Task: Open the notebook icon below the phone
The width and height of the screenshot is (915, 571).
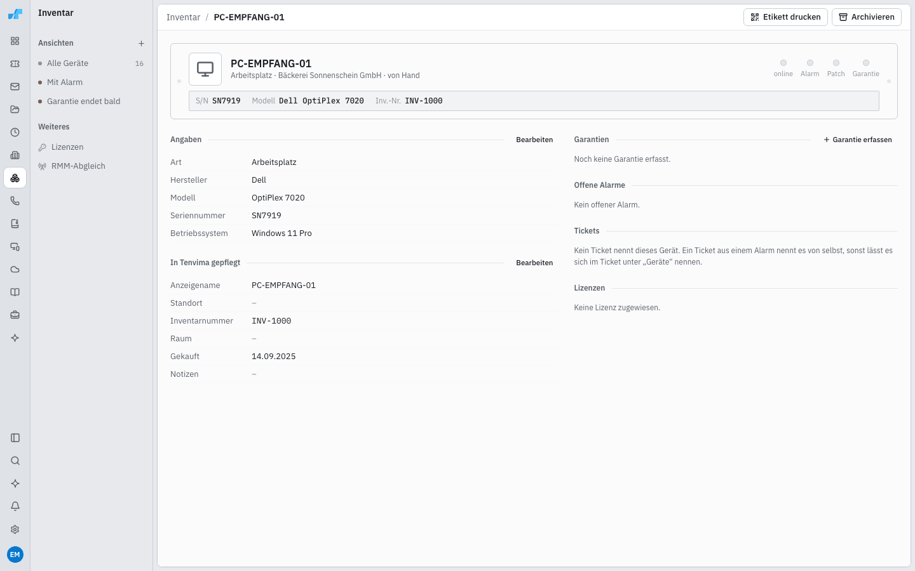Action: point(15,224)
